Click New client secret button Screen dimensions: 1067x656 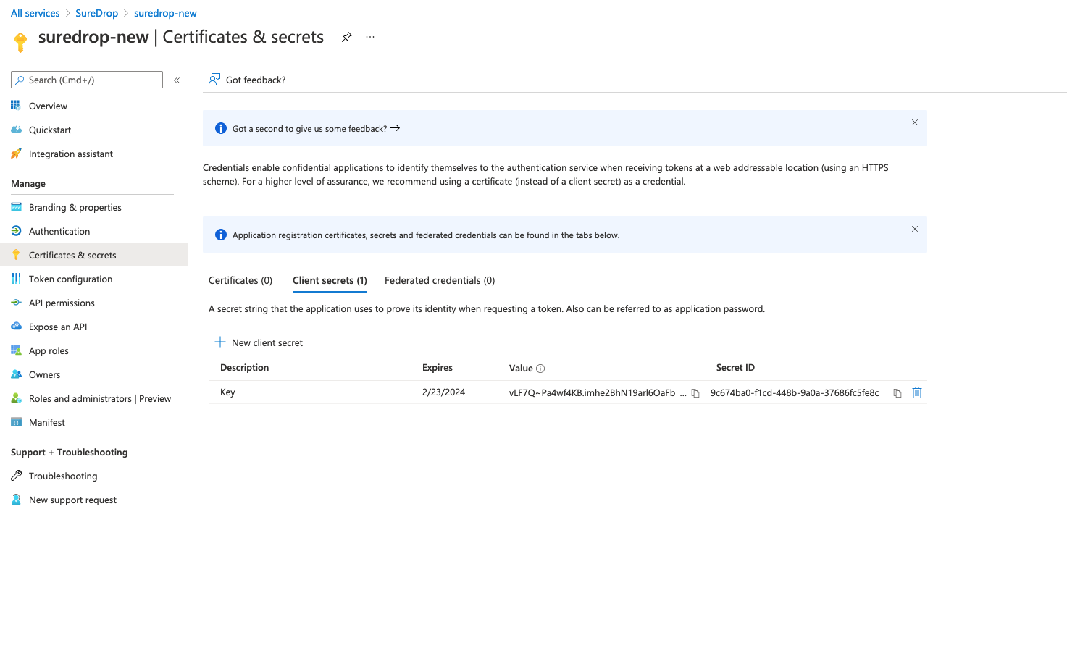point(259,342)
